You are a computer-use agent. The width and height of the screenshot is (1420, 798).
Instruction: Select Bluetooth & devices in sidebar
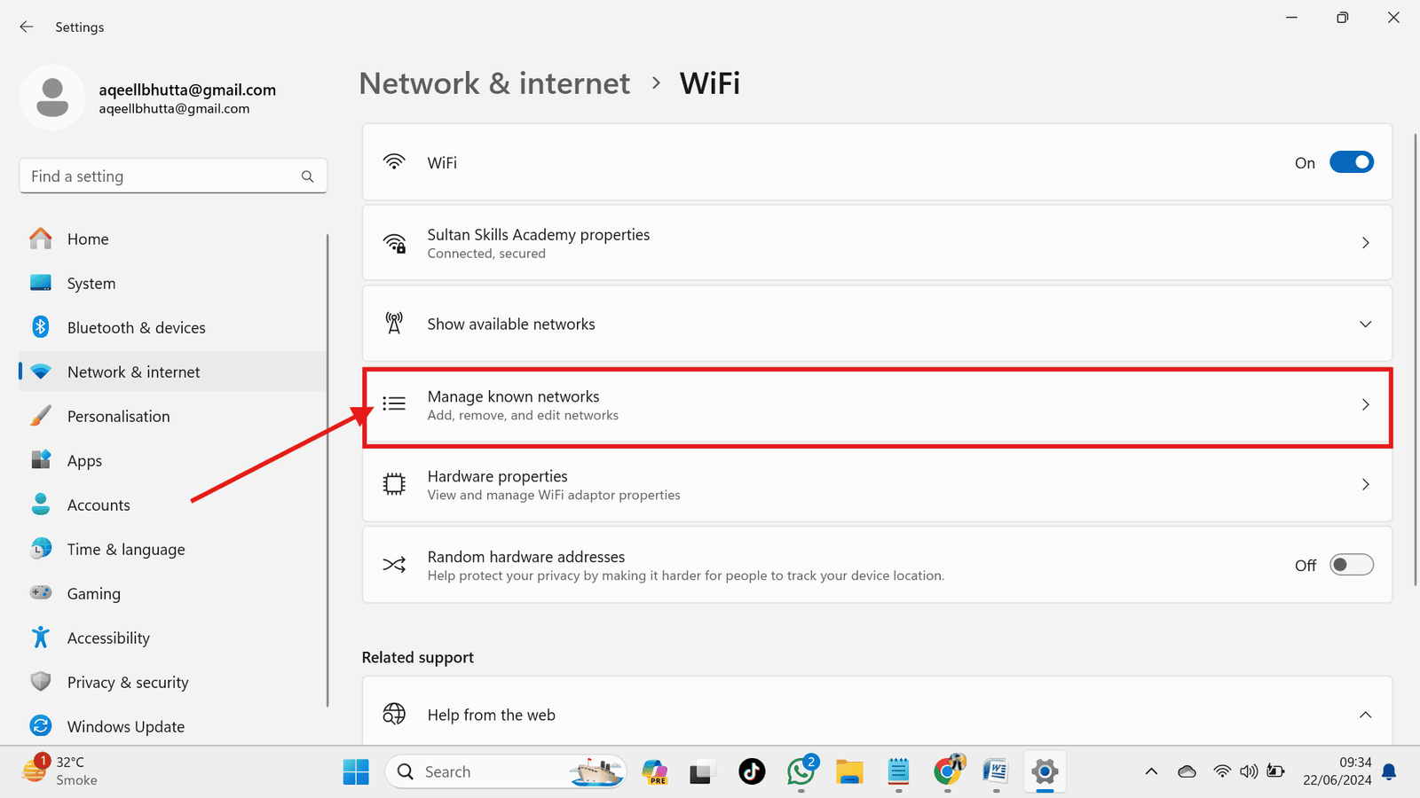coord(136,327)
